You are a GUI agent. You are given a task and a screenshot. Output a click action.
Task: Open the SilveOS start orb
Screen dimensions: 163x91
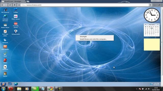[x=3, y=84]
